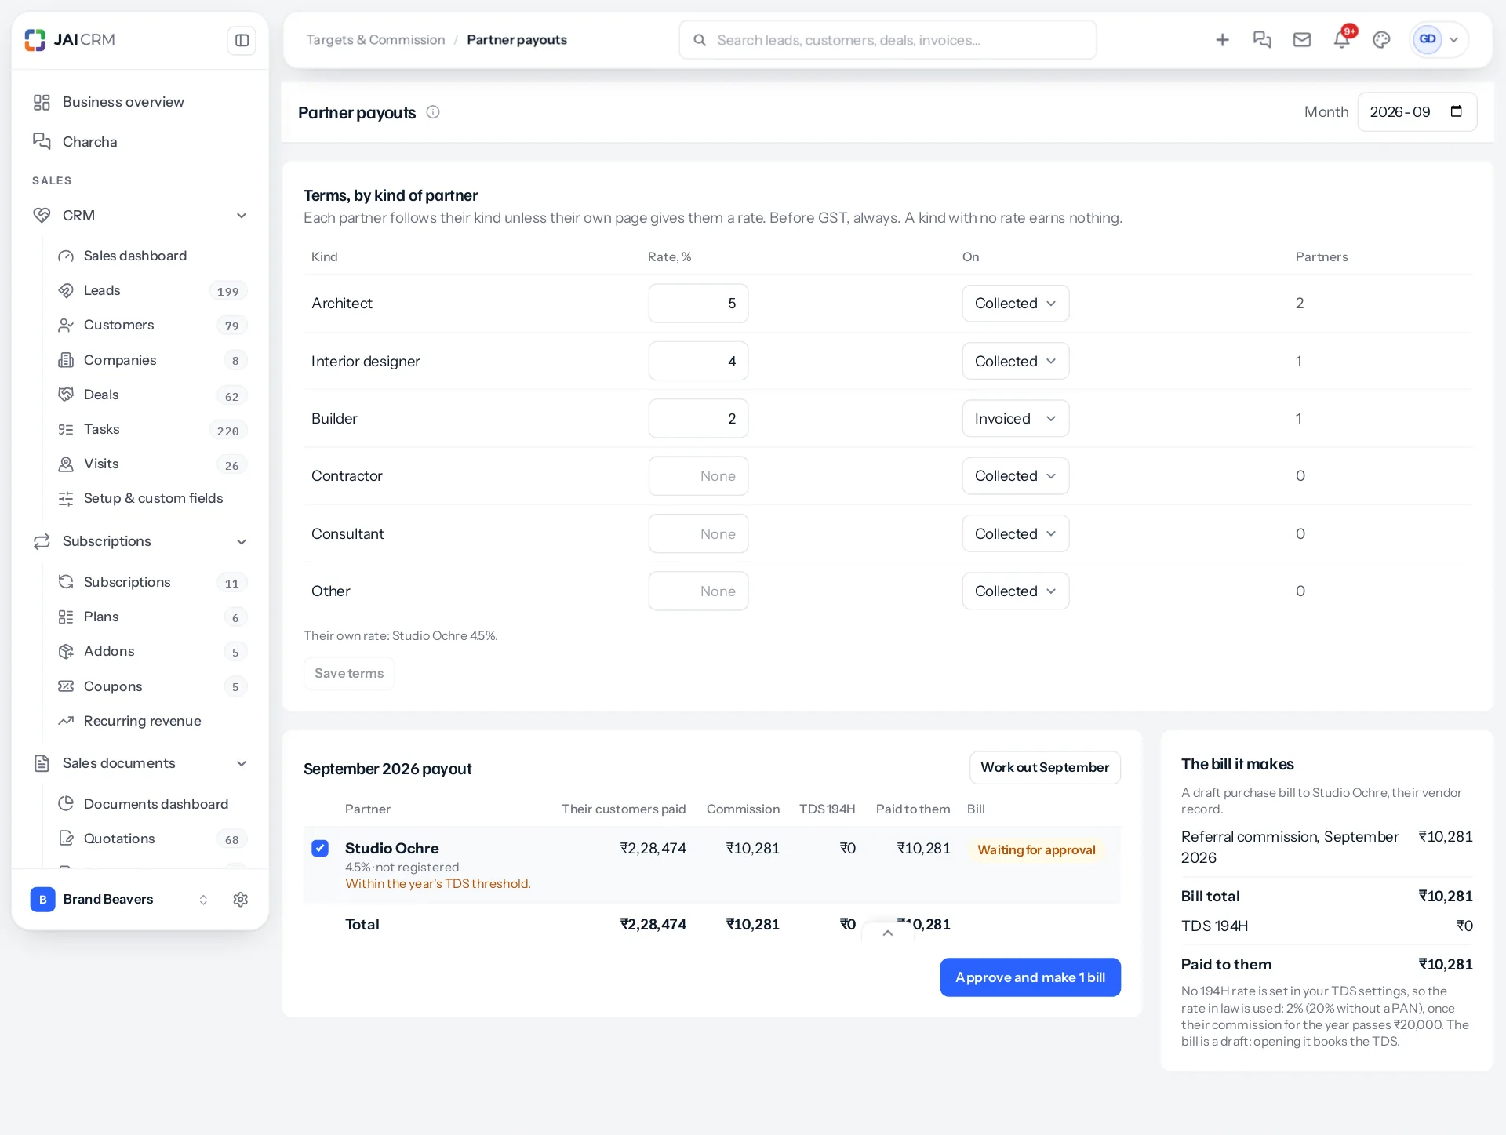1506x1135 pixels.
Task: Click the Save terms button
Action: tap(349, 674)
